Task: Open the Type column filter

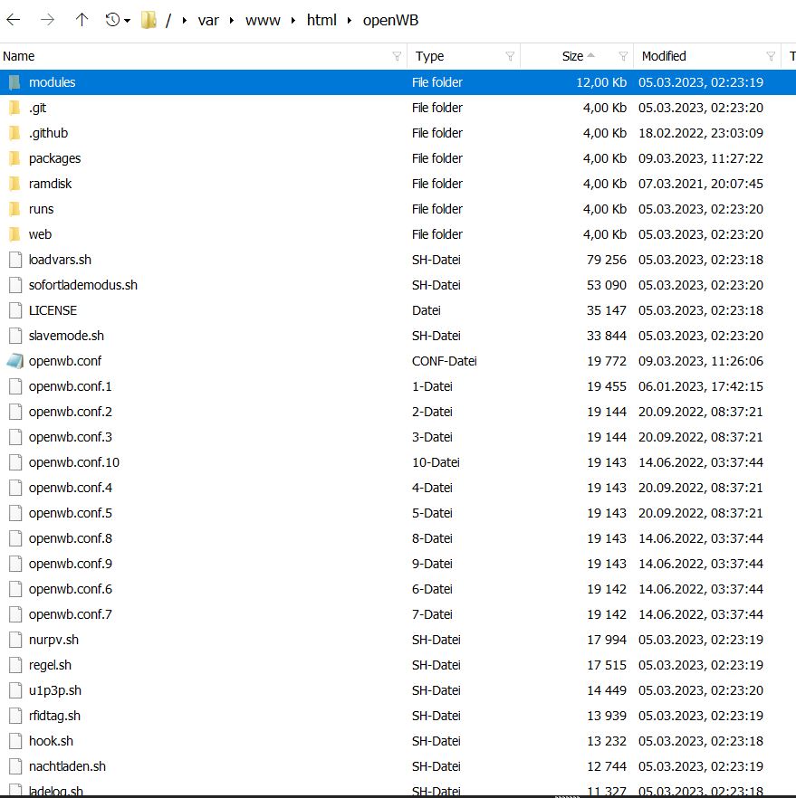Action: 510,56
